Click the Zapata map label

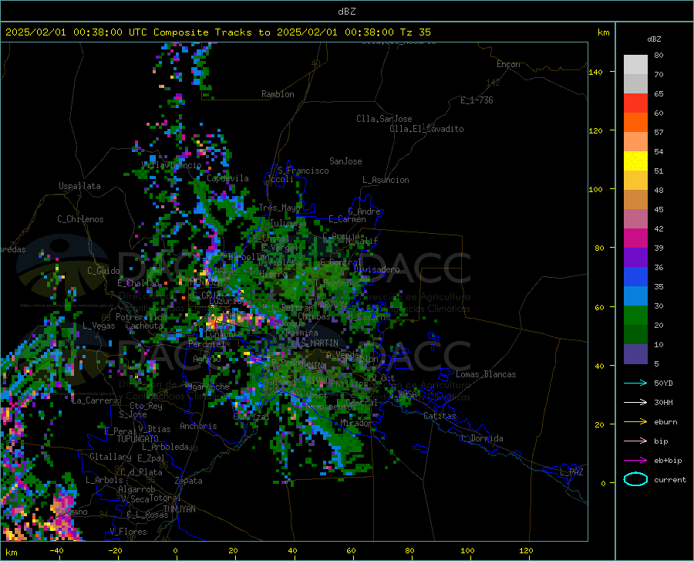click(x=189, y=481)
